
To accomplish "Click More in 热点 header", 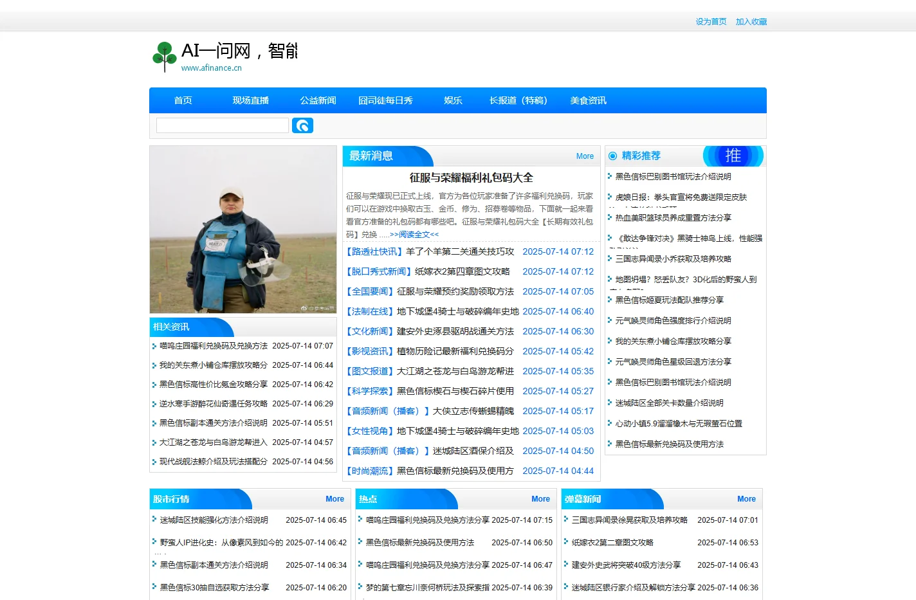I will click(x=540, y=499).
